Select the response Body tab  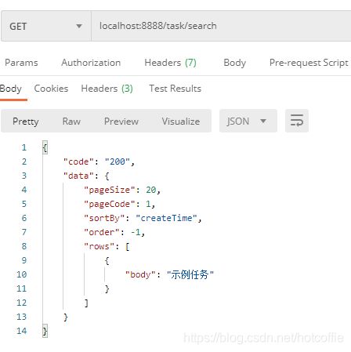[11, 89]
